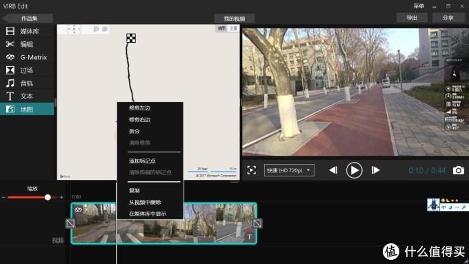
Task: Click the zoom plus icon
Action: coord(61,197)
